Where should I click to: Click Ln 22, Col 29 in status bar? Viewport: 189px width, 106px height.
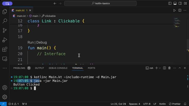118,104
